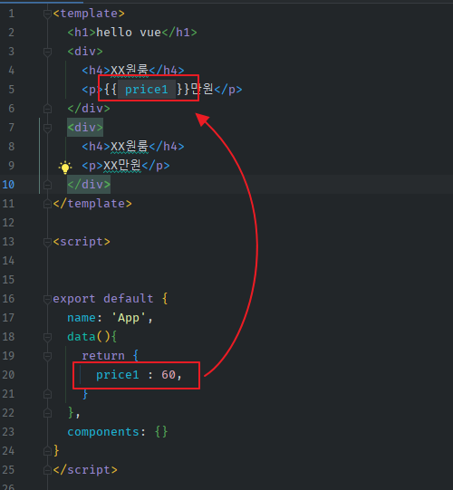Click the 'data' method name on line 18

click(x=82, y=337)
